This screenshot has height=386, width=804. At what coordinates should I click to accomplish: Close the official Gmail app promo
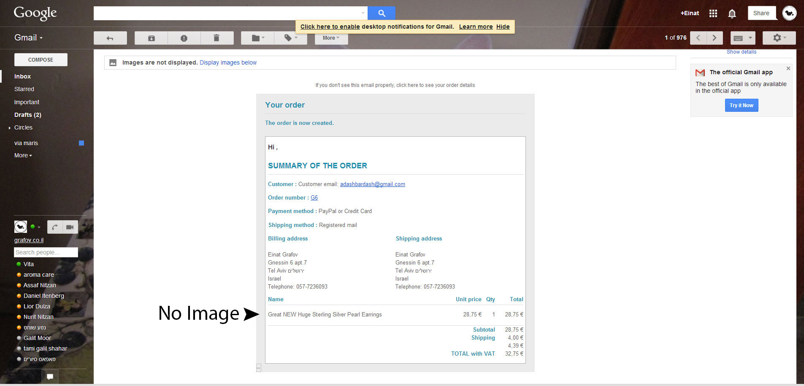pos(788,68)
